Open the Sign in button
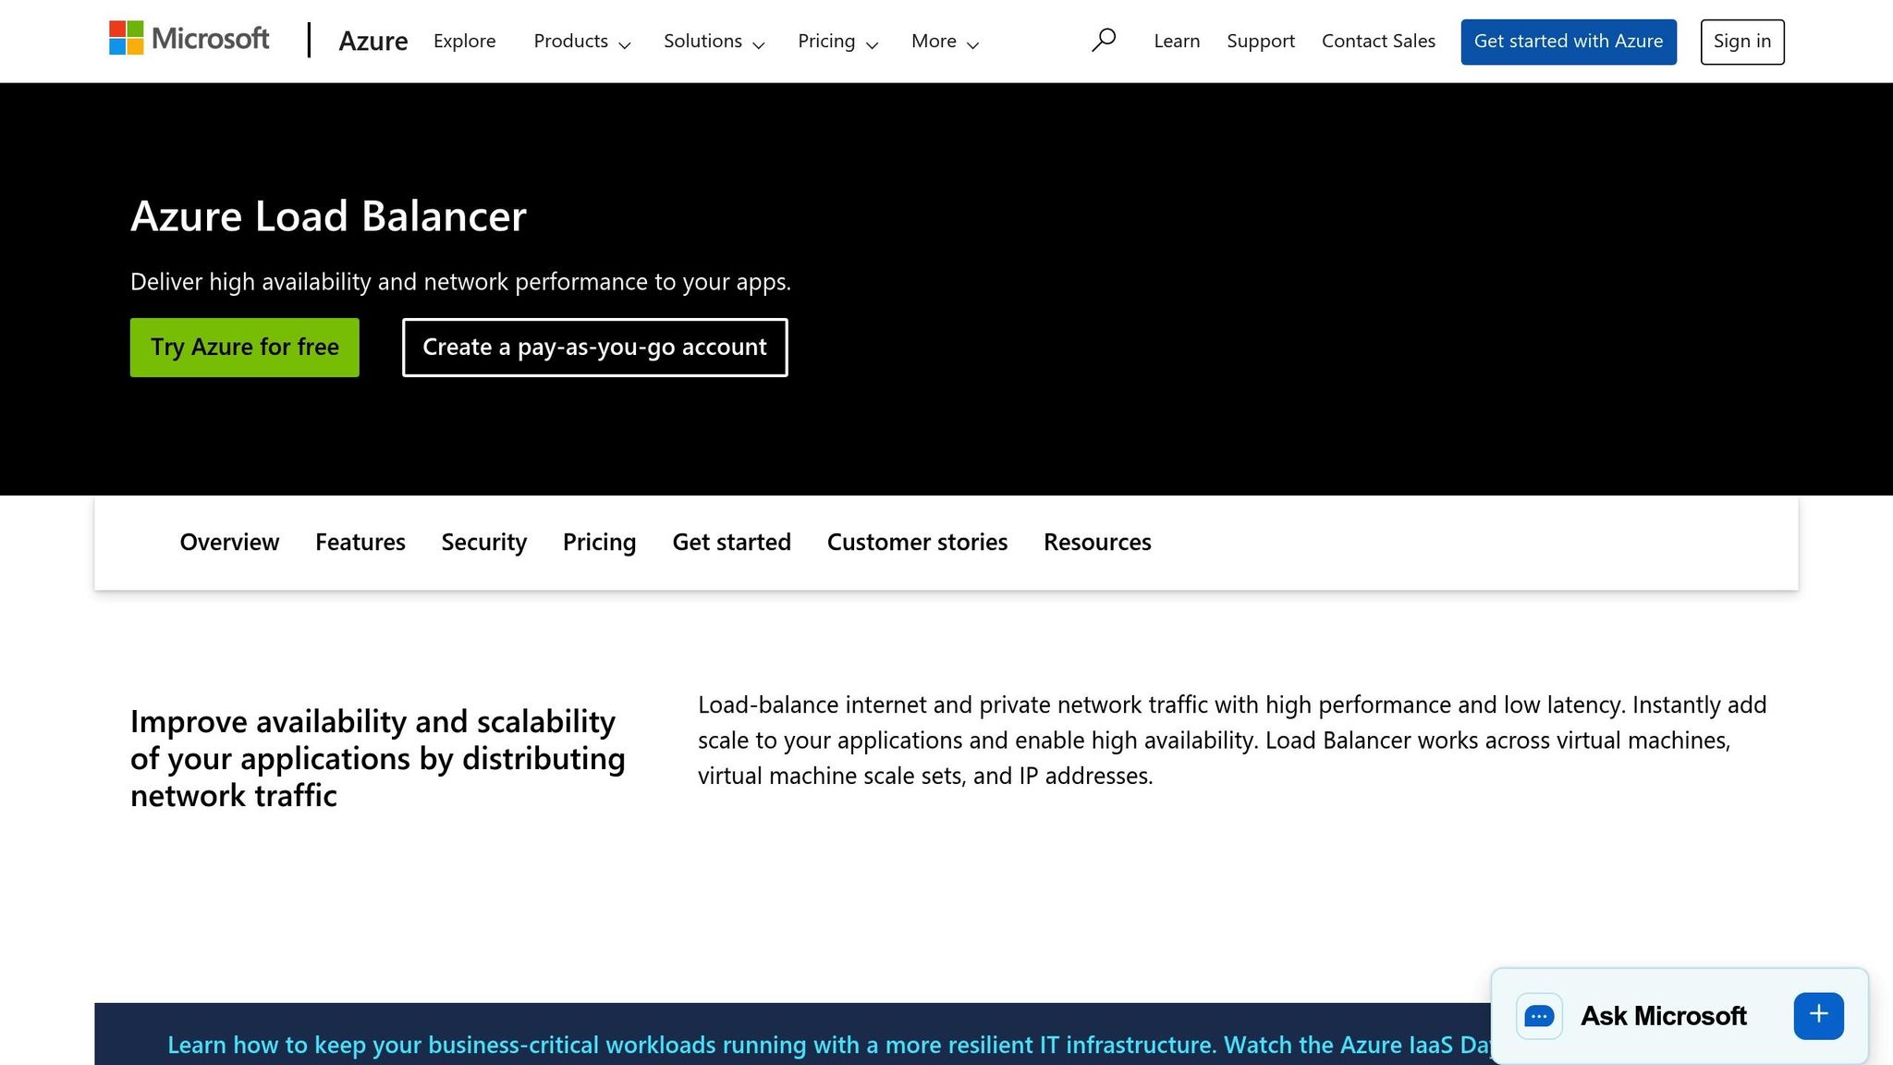Image resolution: width=1893 pixels, height=1065 pixels. pyautogui.click(x=1741, y=41)
